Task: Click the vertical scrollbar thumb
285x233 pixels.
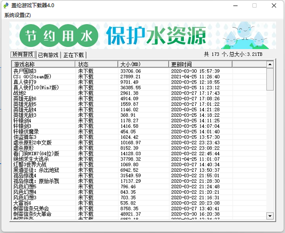Action: (270, 79)
